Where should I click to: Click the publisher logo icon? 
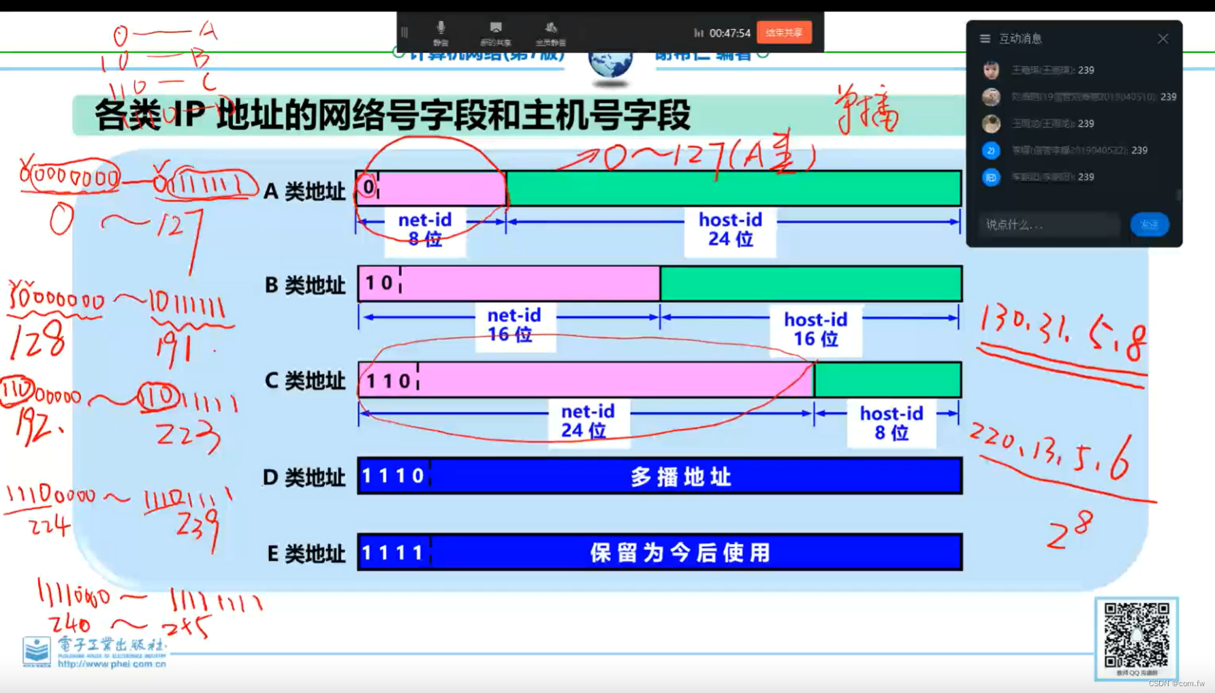pos(36,651)
